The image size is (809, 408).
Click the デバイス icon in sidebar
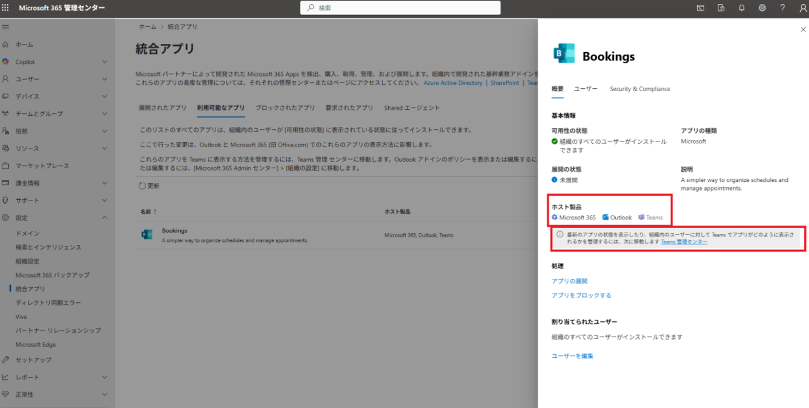5,96
